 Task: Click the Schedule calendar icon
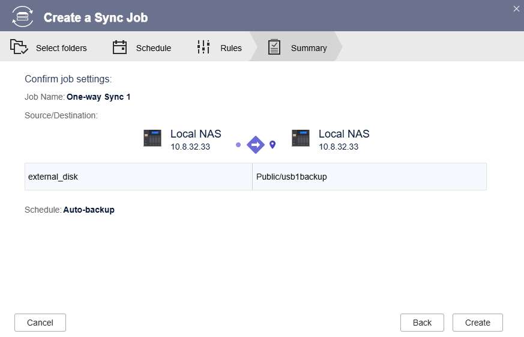[x=119, y=47]
